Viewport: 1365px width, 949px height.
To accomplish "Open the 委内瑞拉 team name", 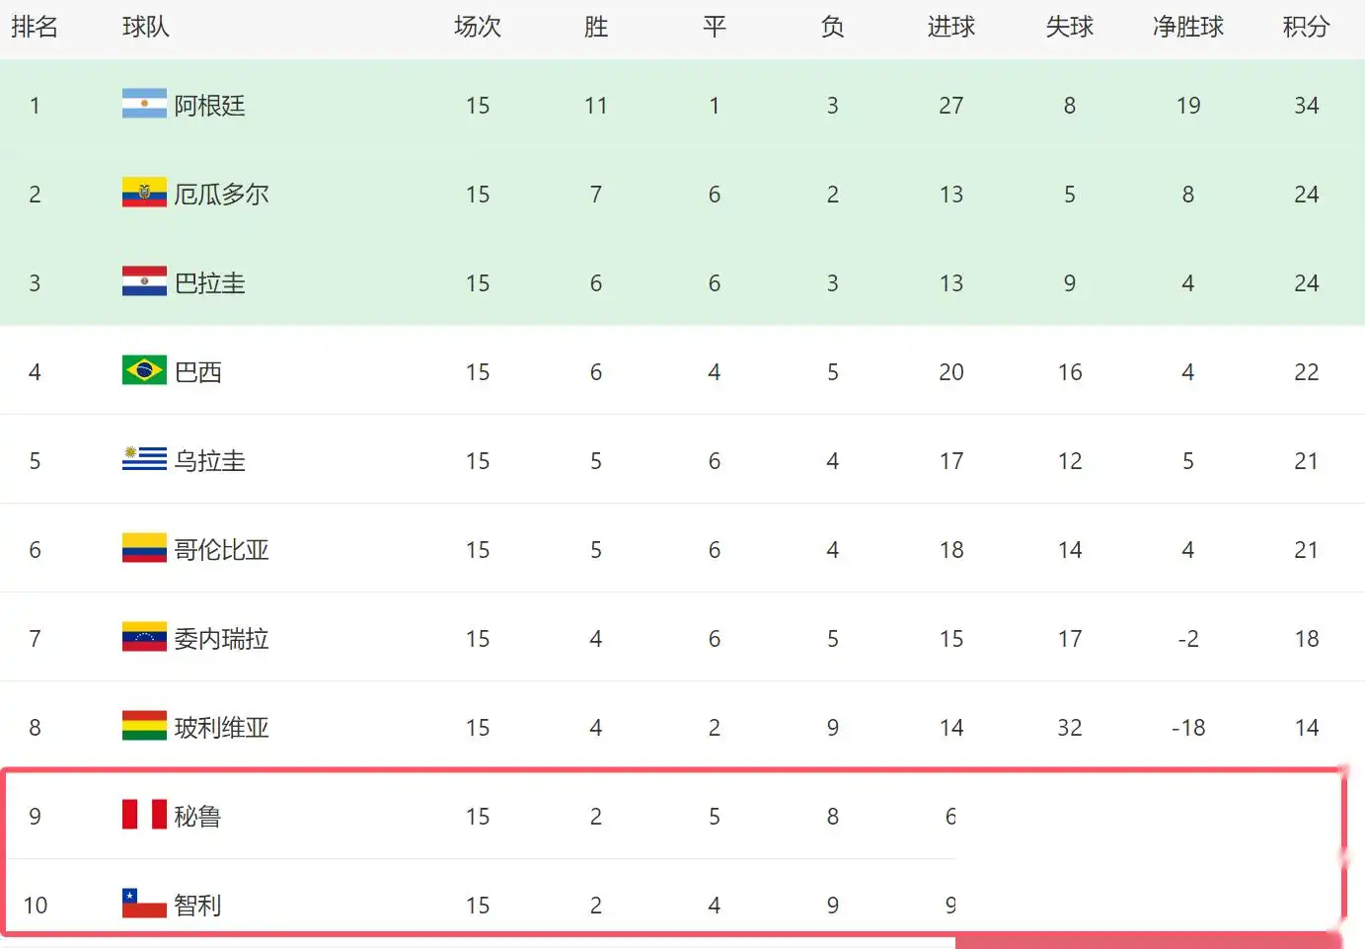I will pyautogui.click(x=221, y=639).
